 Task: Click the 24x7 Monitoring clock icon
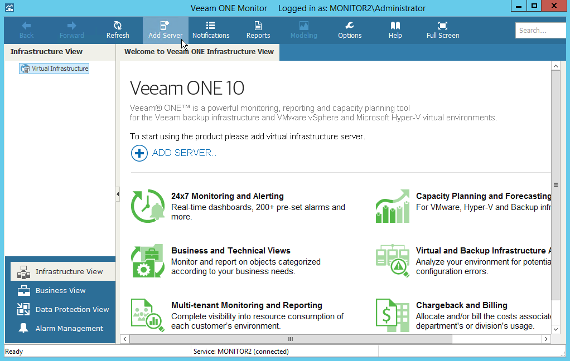[148, 206]
